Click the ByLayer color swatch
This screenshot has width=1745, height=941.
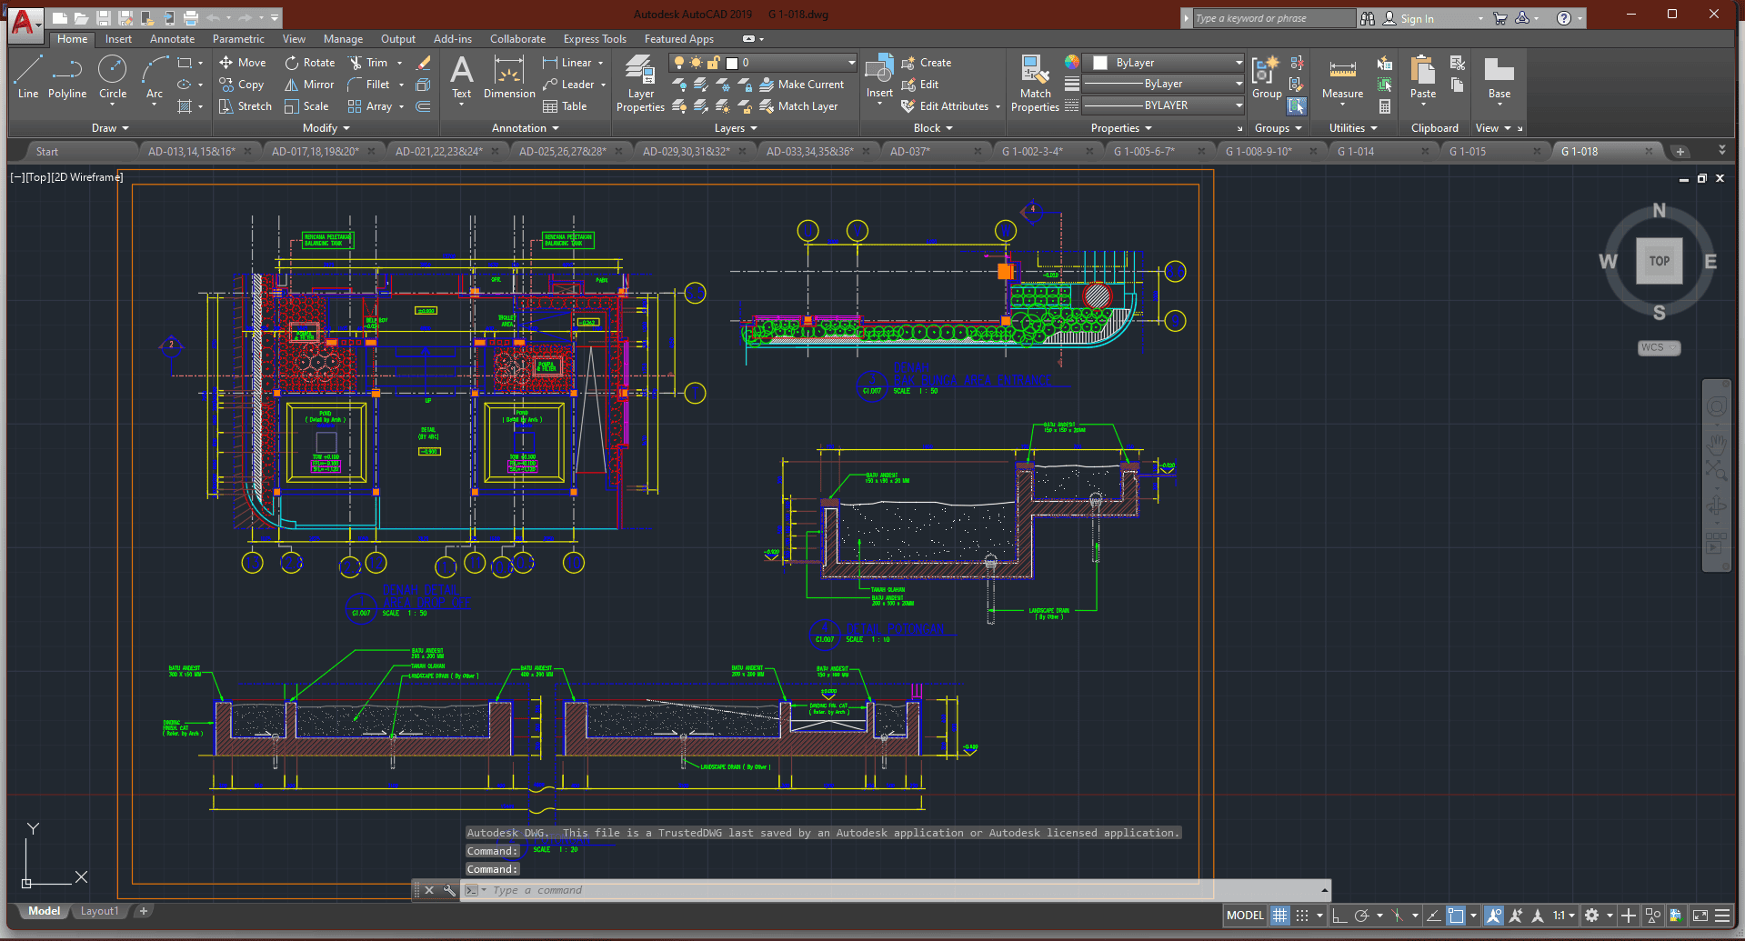pyautogui.click(x=1100, y=63)
